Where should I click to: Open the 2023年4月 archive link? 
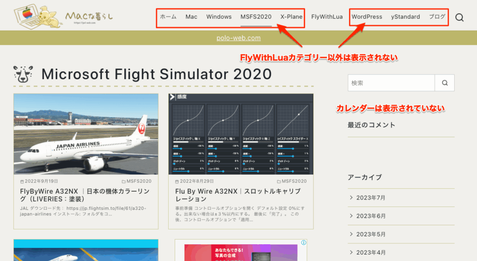pos(371,253)
